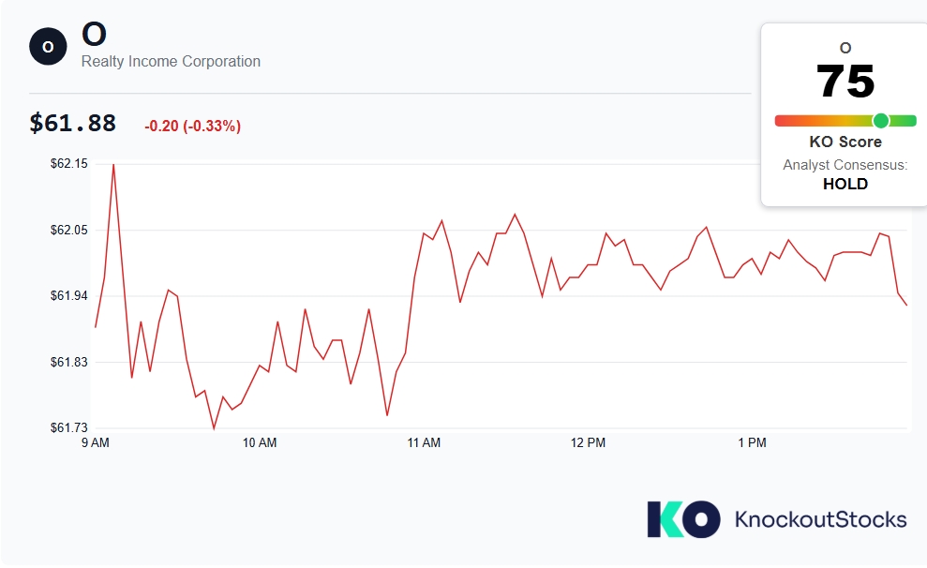
Task: Click the -0.20 (-0.33%) price change
Action: click(193, 126)
